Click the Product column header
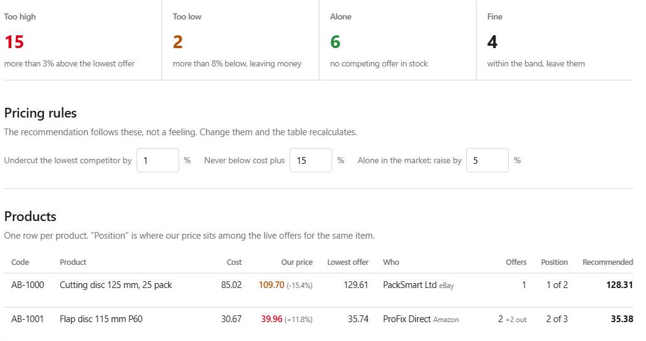This screenshot has width=646, height=341. [x=73, y=262]
